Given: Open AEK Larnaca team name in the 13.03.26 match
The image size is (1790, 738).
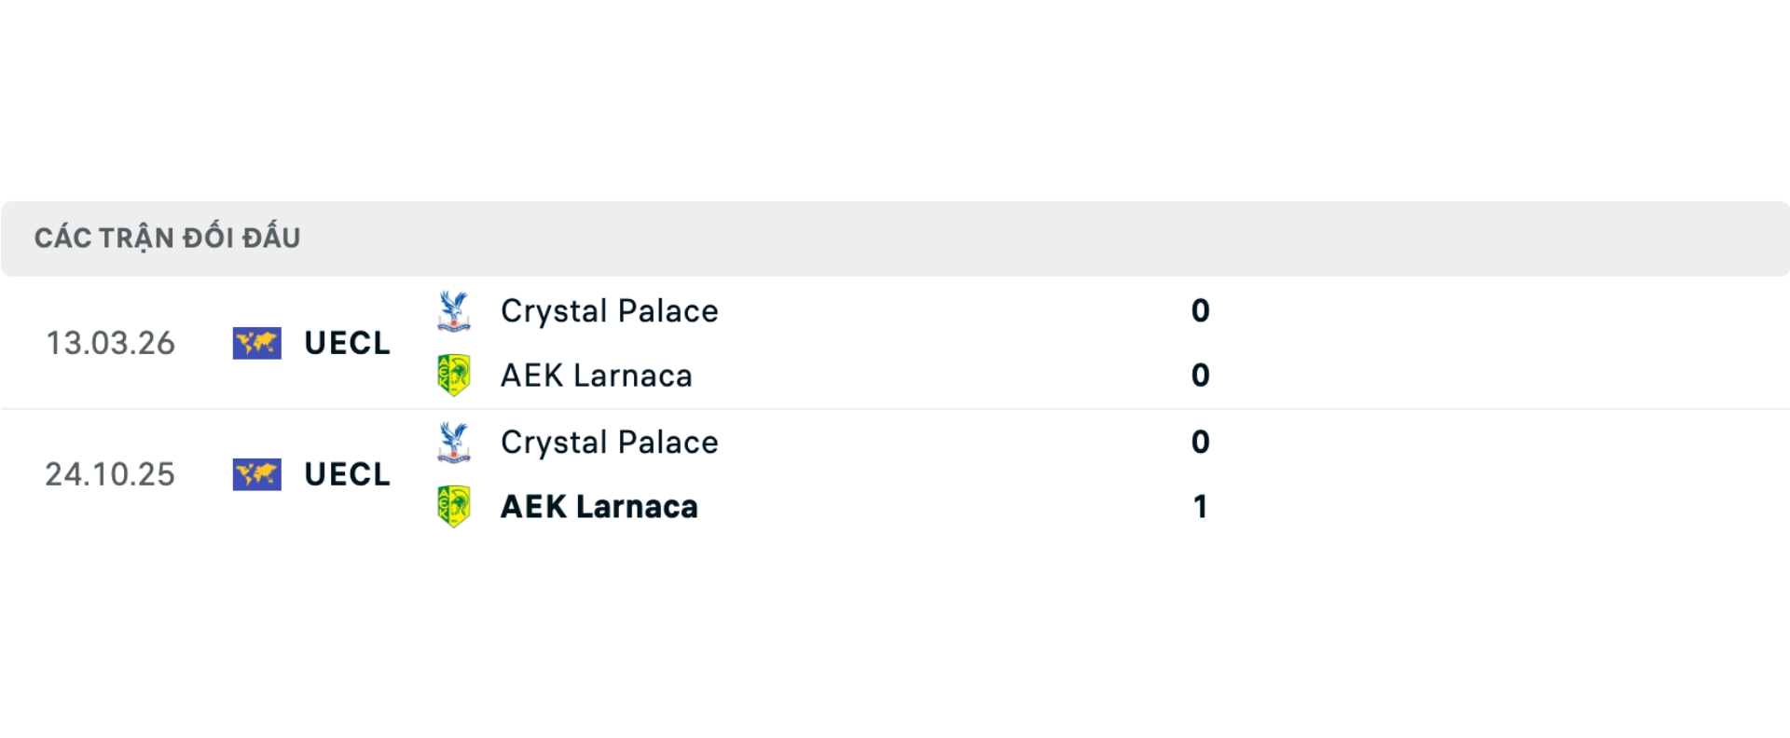Looking at the screenshot, I should (596, 376).
